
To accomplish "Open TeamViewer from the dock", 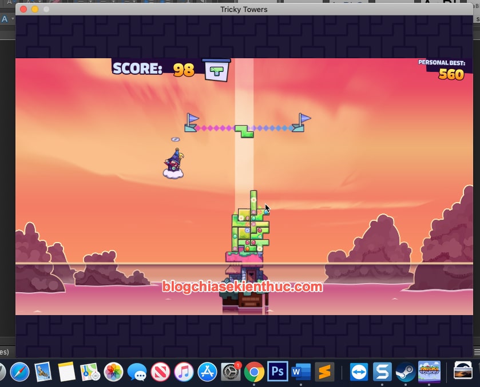I will [359, 372].
